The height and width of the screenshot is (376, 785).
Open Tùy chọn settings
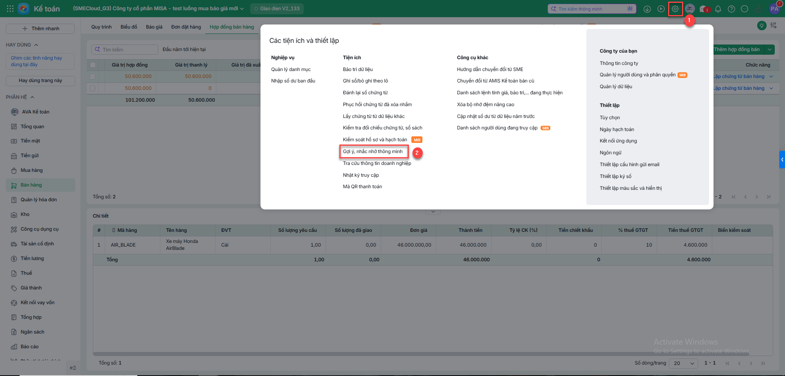click(610, 118)
